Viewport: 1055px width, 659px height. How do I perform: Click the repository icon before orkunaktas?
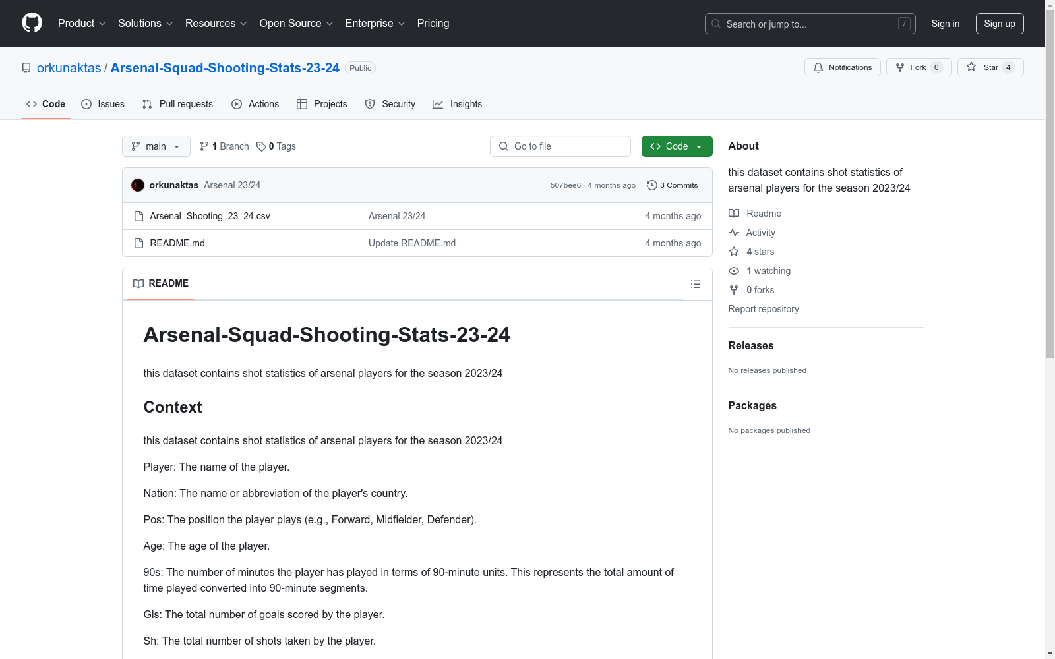tap(26, 68)
